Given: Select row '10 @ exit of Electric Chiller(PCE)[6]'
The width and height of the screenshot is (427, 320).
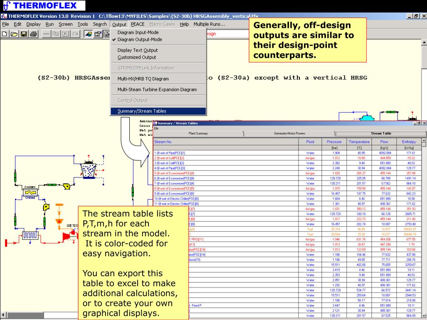Looking at the screenshot, I should pyautogui.click(x=287, y=199).
